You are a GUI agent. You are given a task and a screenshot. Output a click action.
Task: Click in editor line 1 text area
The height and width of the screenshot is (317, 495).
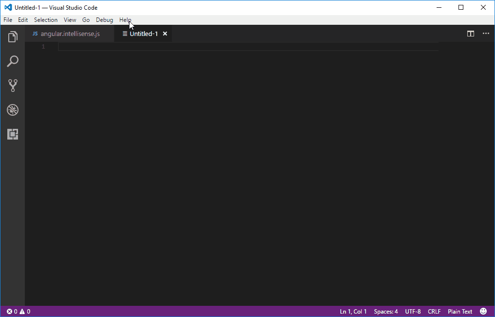pos(248,47)
